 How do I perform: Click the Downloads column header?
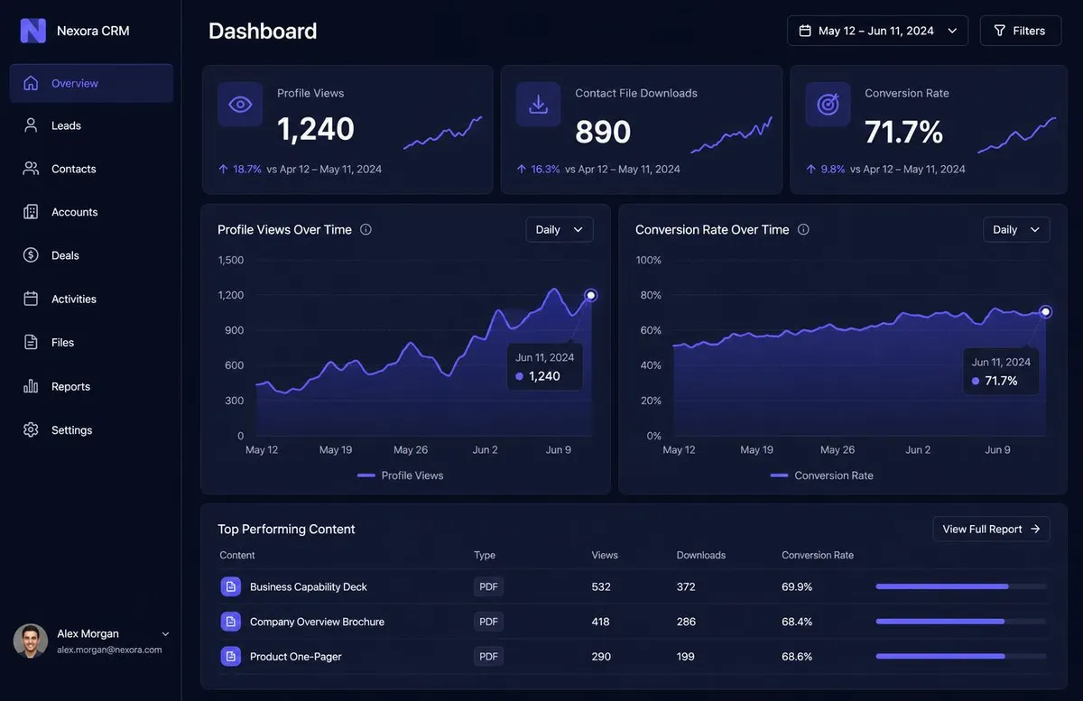(x=701, y=555)
